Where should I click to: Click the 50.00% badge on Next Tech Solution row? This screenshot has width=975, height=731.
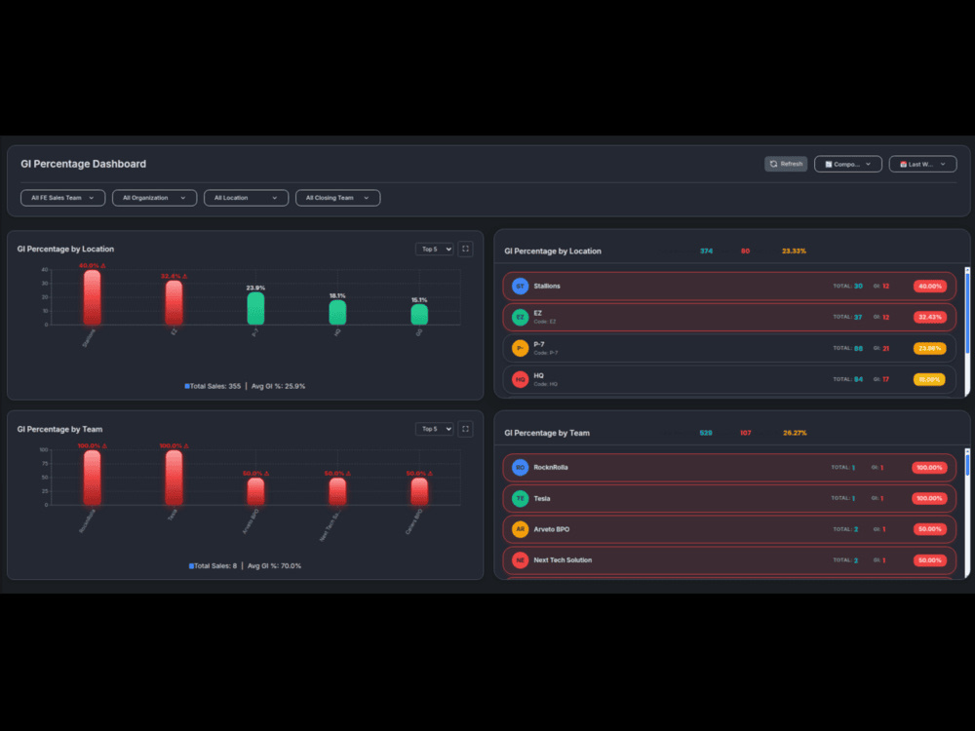(x=929, y=560)
